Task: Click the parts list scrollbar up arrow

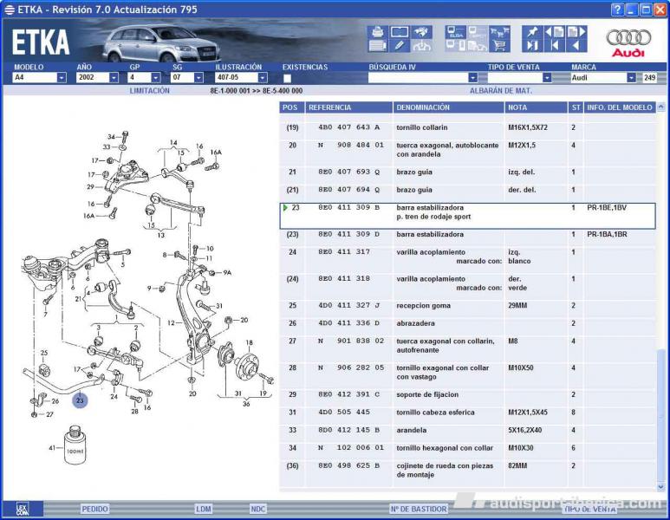Action: pos(661,107)
